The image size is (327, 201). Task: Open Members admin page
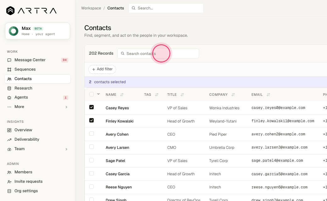click(x=37, y=172)
